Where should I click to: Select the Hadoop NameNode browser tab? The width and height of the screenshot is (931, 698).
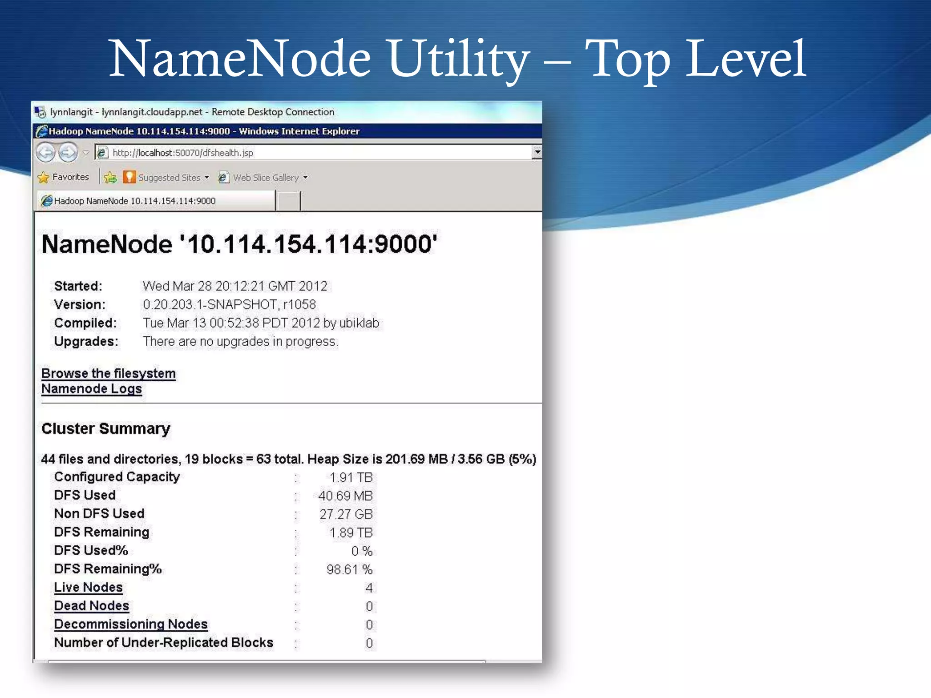pos(156,201)
